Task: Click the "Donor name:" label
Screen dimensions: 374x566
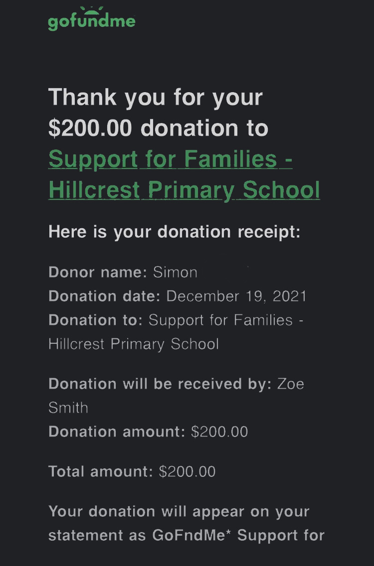Action: tap(98, 273)
